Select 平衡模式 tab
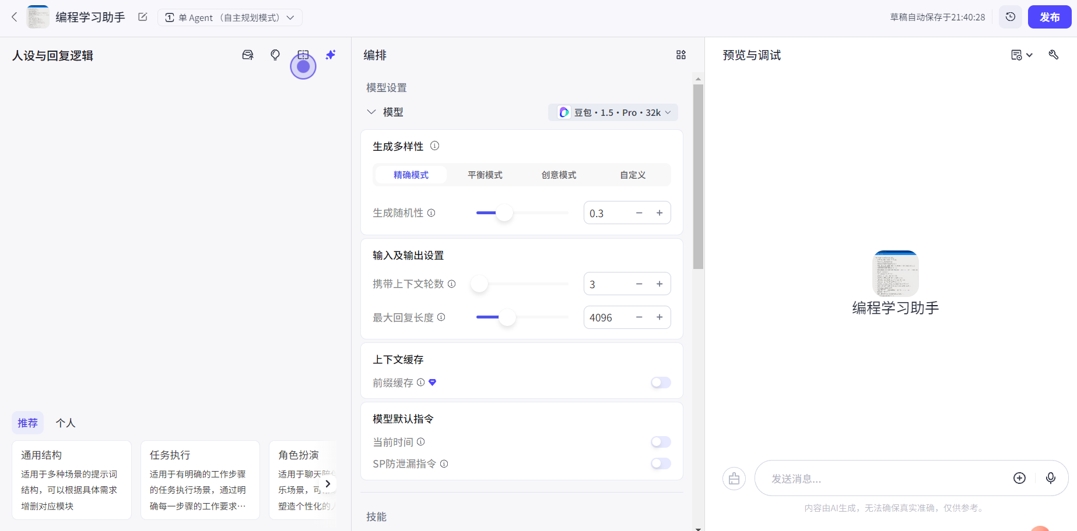 click(x=485, y=175)
